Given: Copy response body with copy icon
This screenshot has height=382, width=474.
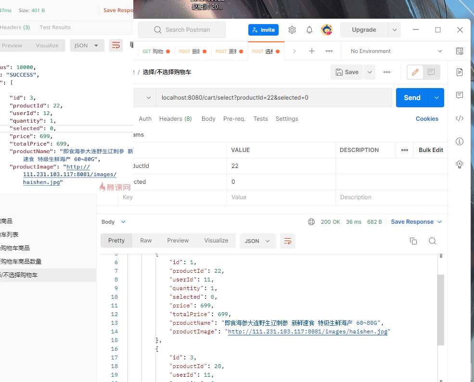Looking at the screenshot, I should pyautogui.click(x=413, y=241).
